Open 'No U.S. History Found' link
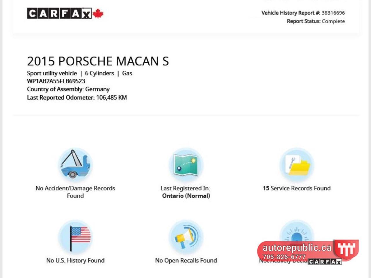The width and height of the screenshot is (371, 278). pyautogui.click(x=75, y=260)
